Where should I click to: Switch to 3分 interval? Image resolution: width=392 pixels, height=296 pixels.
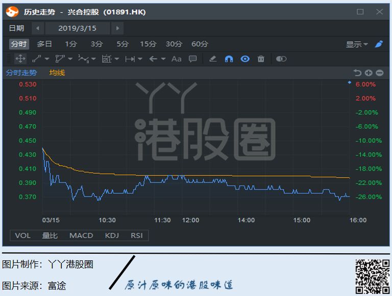point(97,44)
